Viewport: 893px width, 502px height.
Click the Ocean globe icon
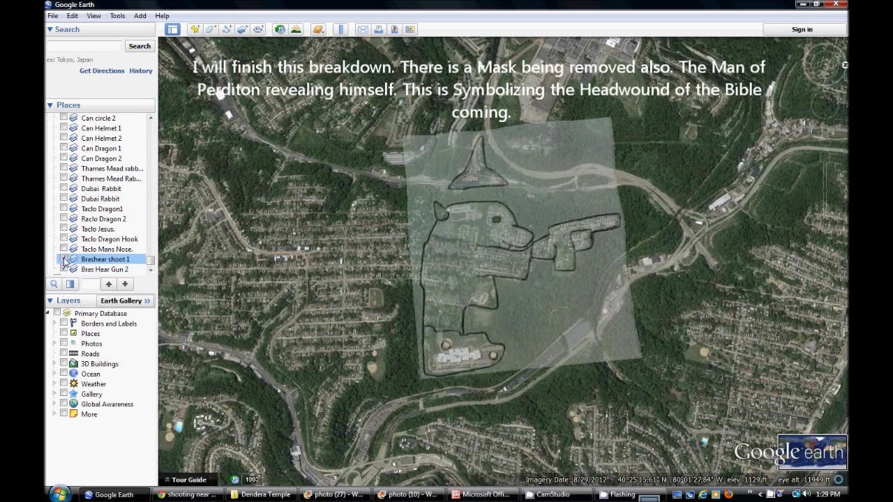coord(73,374)
